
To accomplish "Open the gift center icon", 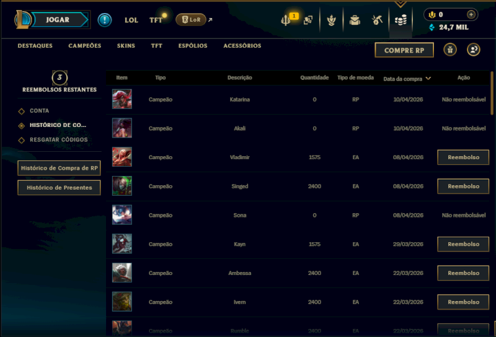I will pos(450,50).
